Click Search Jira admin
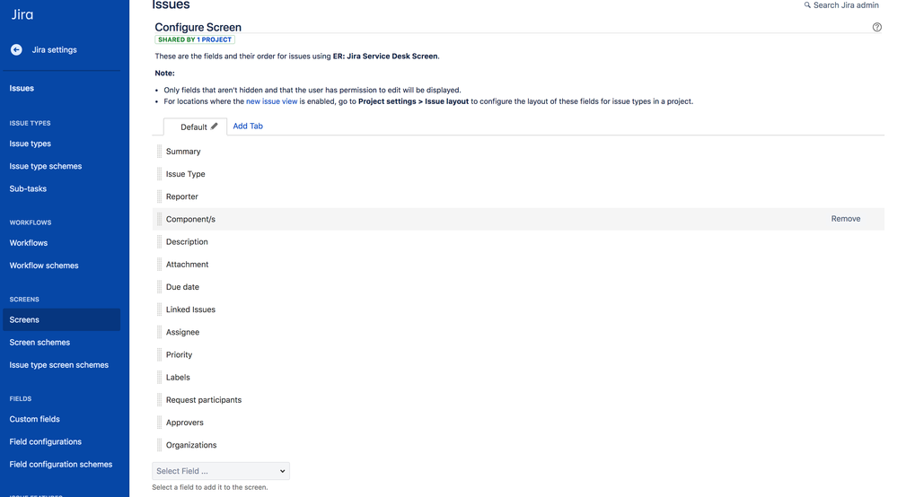Viewport: 897px width, 497px height. point(846,5)
